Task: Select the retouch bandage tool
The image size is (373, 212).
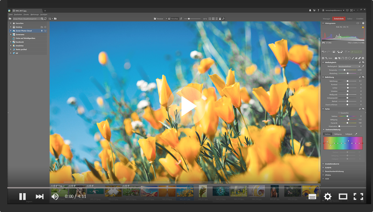Action: point(360,58)
